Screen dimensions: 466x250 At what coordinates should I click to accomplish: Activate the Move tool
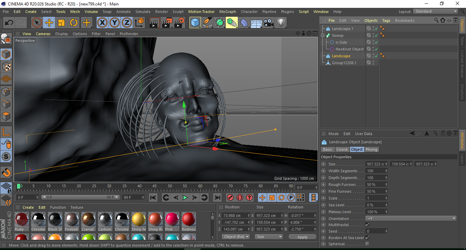coord(49,23)
